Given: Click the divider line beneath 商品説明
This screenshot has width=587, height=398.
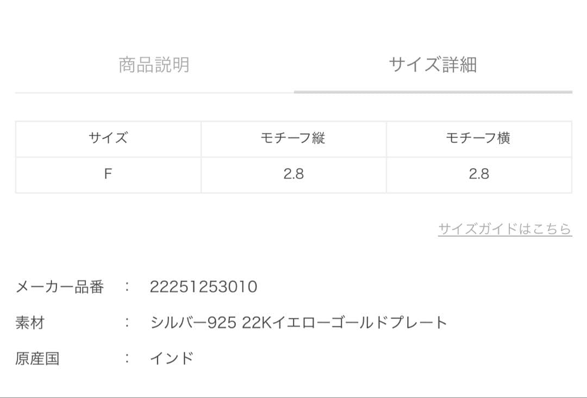Looking at the screenshot, I should [x=154, y=93].
